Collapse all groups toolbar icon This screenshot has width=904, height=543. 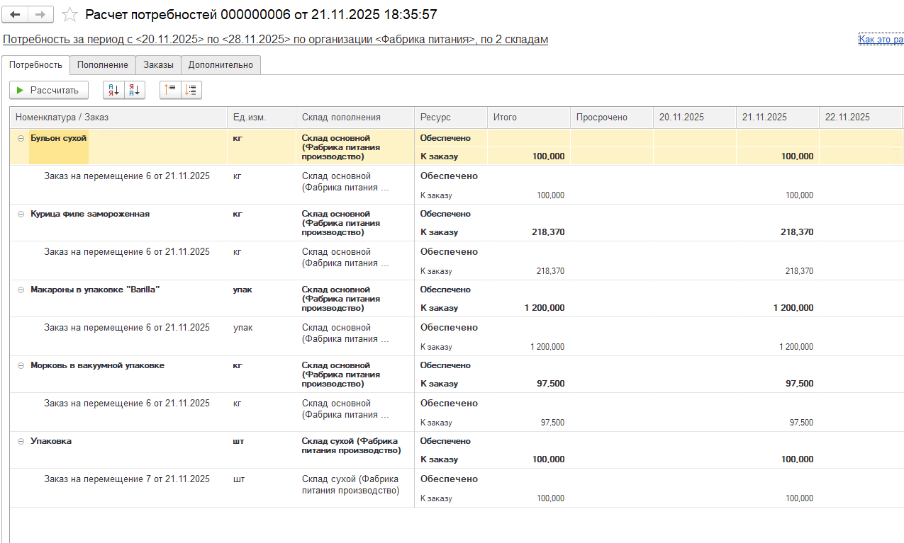(x=170, y=90)
